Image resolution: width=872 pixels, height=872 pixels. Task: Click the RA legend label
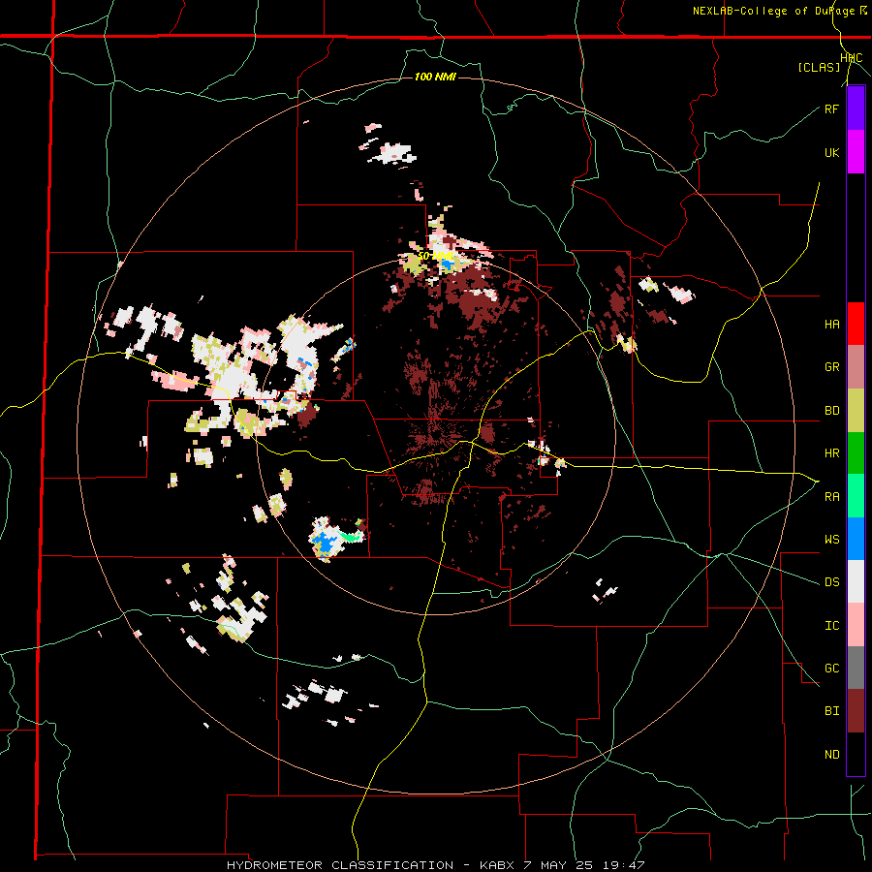coord(831,497)
